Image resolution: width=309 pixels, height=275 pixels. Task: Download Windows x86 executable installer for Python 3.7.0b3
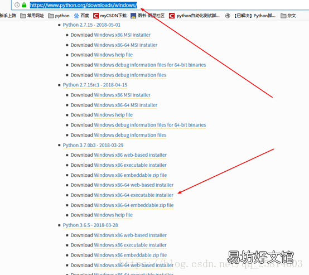pyautogui.click(x=131, y=165)
